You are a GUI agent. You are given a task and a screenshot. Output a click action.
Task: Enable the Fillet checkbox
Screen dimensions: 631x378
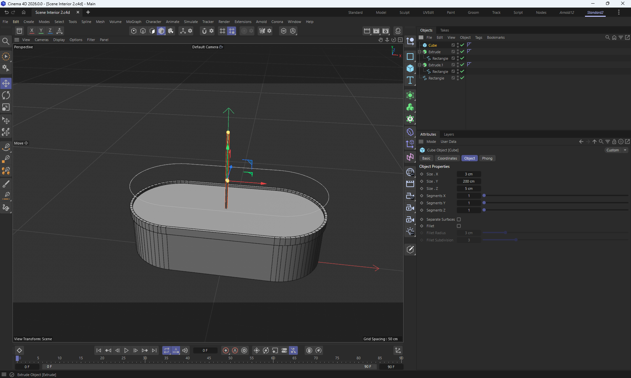(x=459, y=226)
